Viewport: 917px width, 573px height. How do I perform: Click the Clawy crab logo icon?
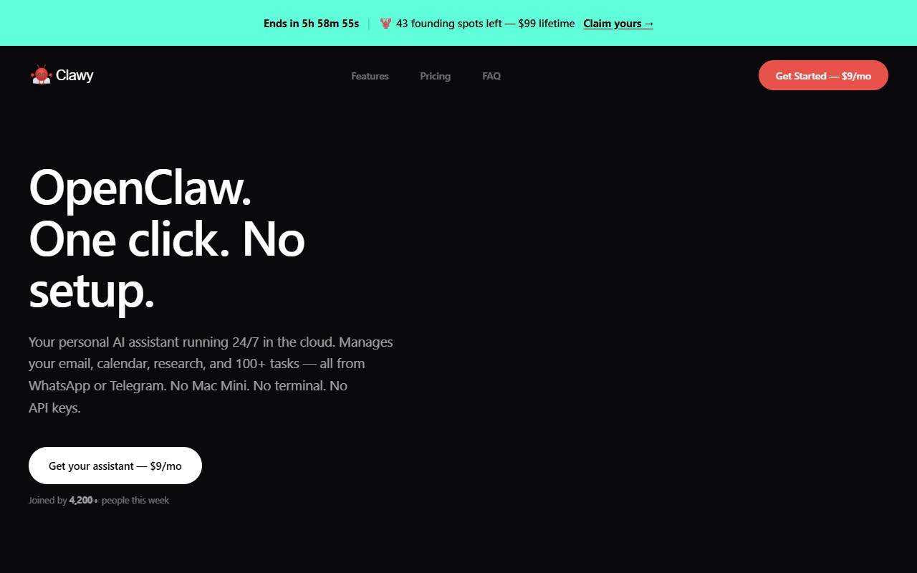tap(41, 74)
